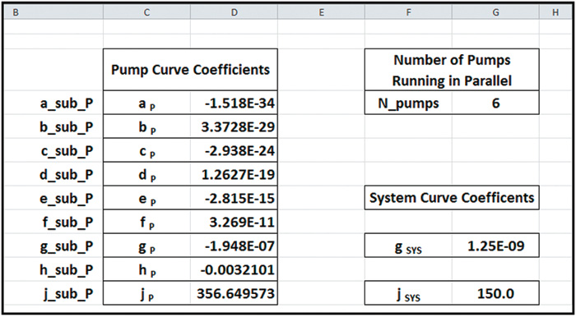Click the value 3.3728E-29
Viewport: 576px width, 317px height.
pyautogui.click(x=234, y=126)
